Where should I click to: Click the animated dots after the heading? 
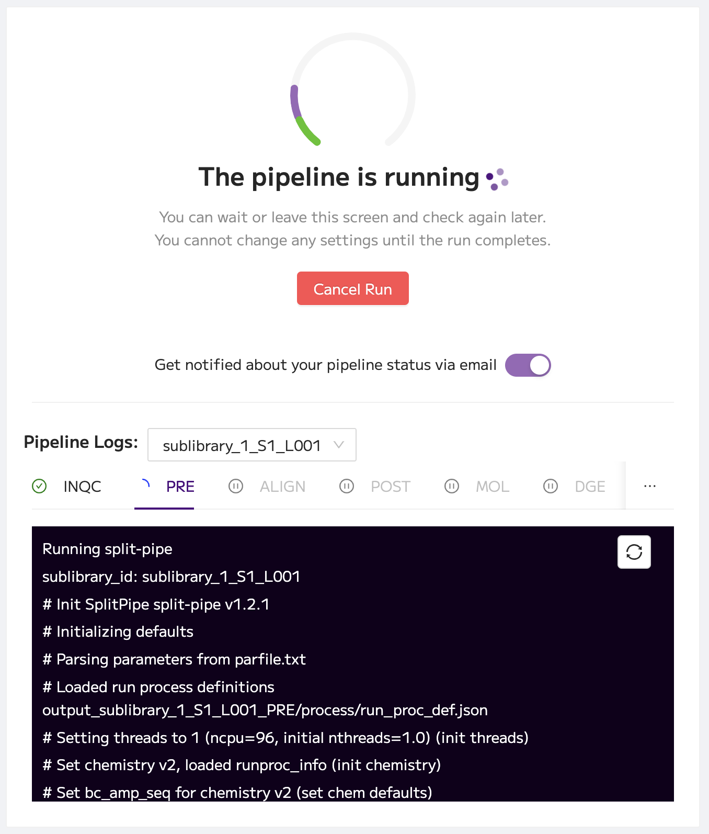coord(497,179)
